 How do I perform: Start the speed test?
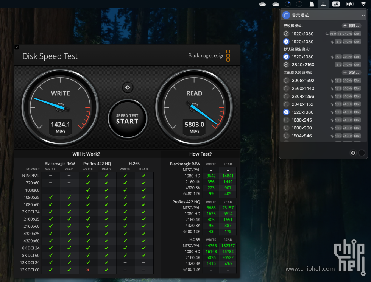tap(127, 119)
